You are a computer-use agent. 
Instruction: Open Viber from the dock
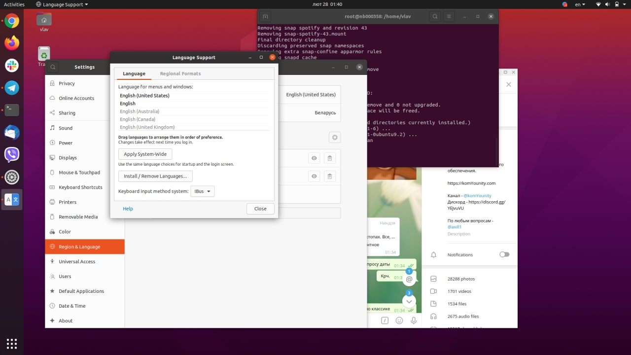pyautogui.click(x=12, y=154)
